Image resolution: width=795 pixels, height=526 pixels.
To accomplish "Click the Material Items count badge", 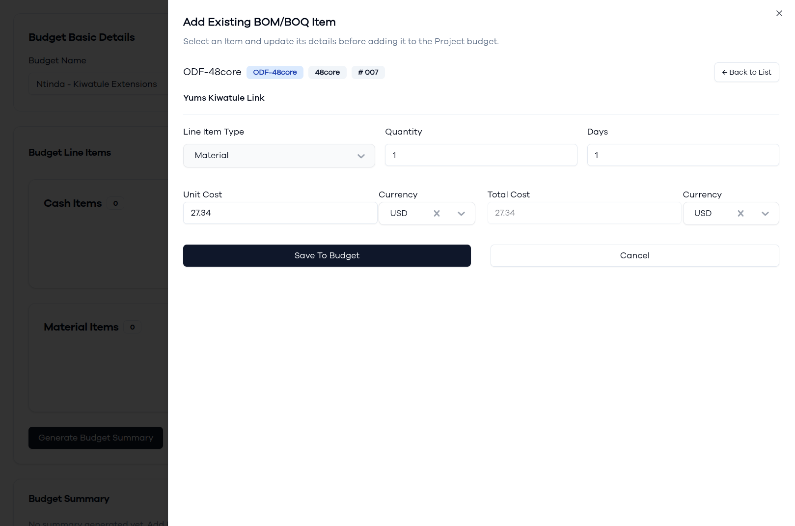I will (132, 327).
